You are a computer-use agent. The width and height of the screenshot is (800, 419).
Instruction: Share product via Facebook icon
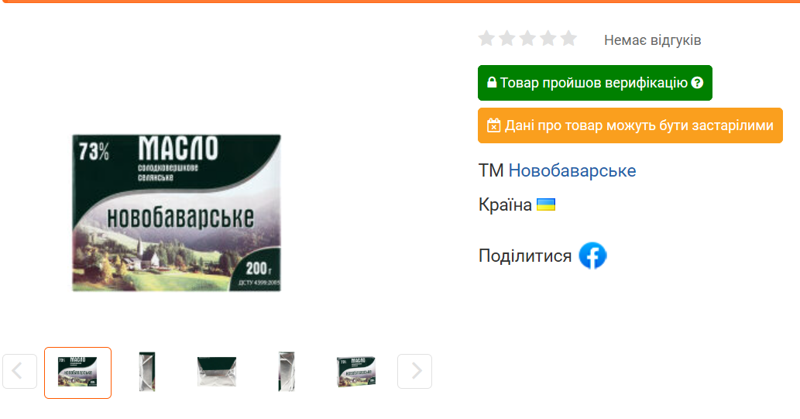pos(592,256)
